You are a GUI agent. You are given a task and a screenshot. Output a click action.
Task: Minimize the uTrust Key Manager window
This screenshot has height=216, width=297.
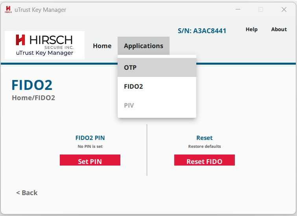coord(238,9)
